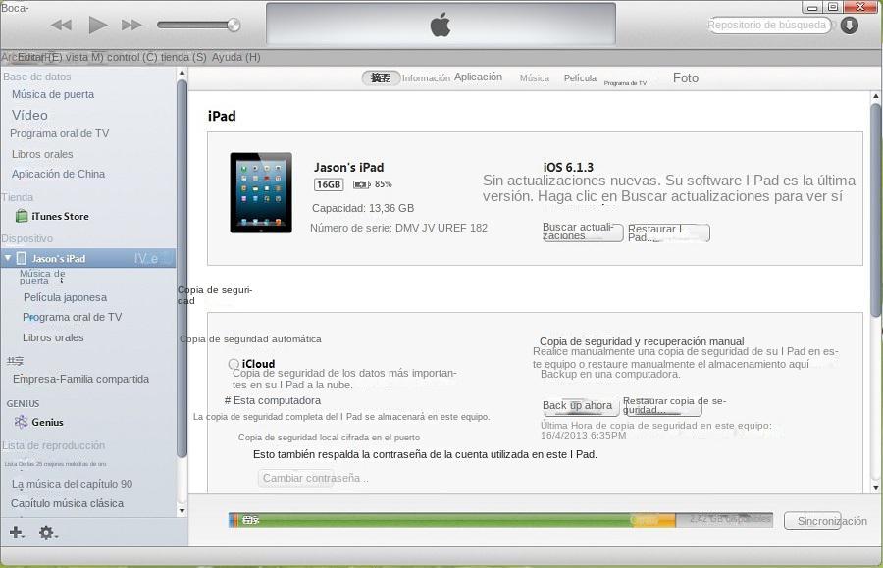Screen dimensions: 883x568
Task: Click the Jason's iPad device icon
Action: (x=22, y=258)
